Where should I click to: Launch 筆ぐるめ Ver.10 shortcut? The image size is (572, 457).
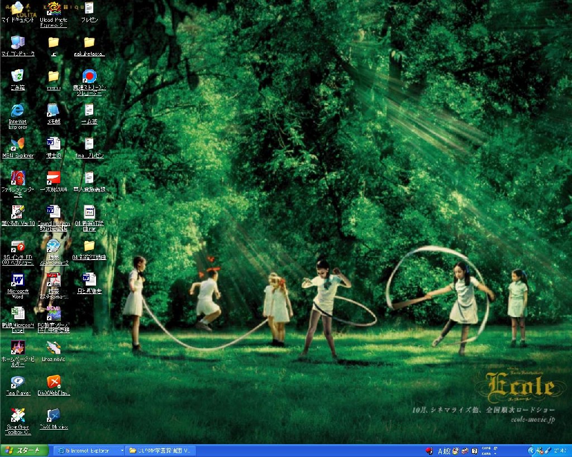17,215
